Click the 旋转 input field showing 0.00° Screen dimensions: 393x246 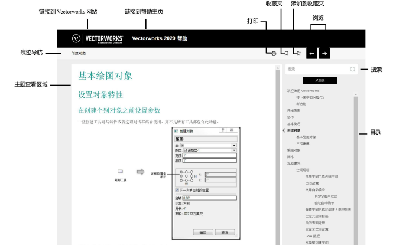[x=209, y=198]
